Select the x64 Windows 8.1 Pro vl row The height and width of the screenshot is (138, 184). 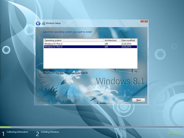tap(90, 47)
